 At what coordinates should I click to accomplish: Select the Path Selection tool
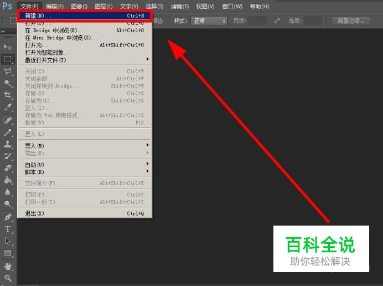point(8,241)
